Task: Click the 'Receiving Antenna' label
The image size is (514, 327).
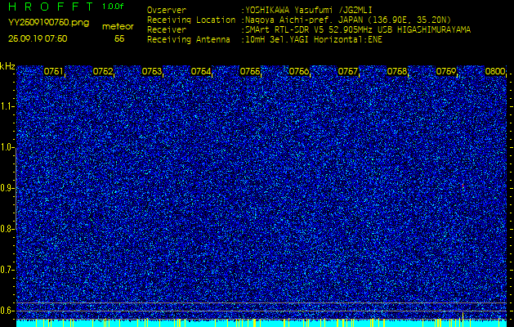Action: [x=189, y=40]
